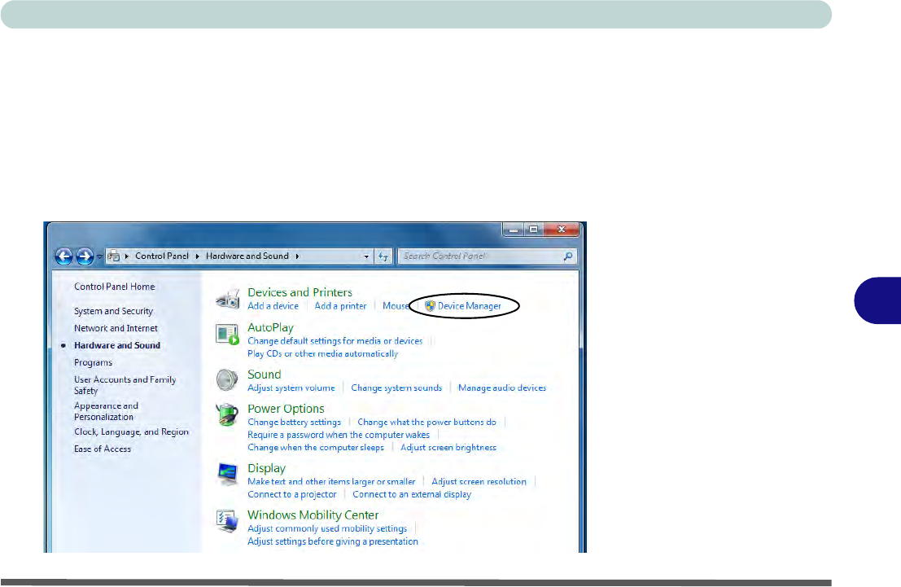This screenshot has width=901, height=587.
Task: Click the Control Panel icon in address bar
Action: [x=114, y=256]
